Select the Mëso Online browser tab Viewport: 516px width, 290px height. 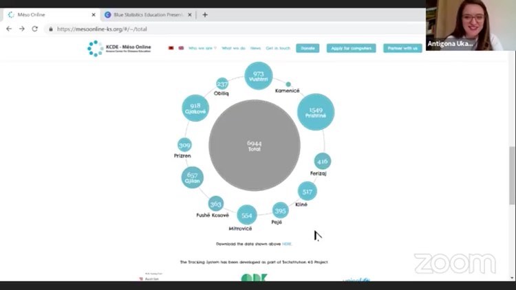pos(51,15)
